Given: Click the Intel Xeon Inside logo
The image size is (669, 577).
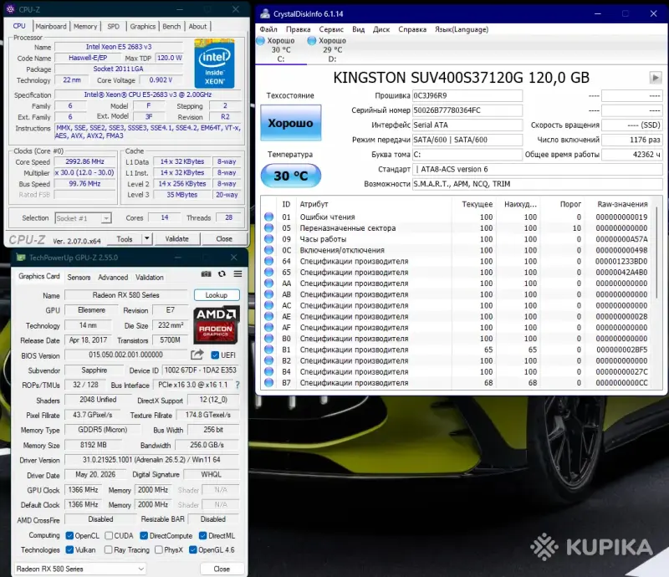Looking at the screenshot, I should point(214,64).
